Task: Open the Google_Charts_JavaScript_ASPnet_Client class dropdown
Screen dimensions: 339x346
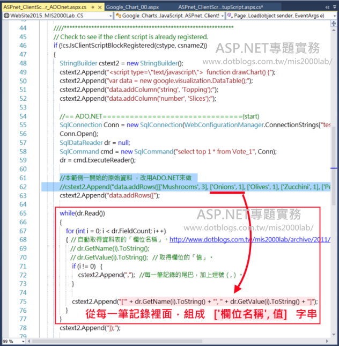Action: (222, 16)
